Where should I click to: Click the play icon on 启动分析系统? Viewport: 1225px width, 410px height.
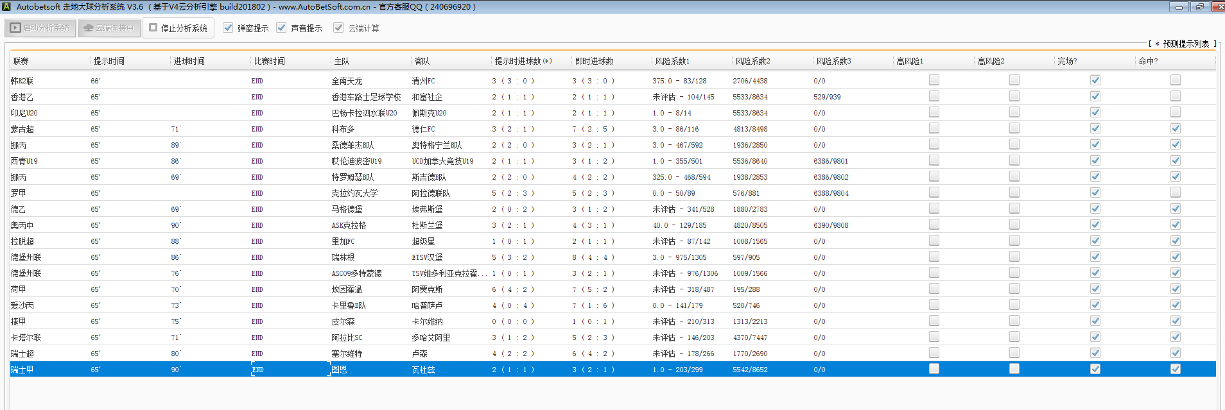(15, 28)
